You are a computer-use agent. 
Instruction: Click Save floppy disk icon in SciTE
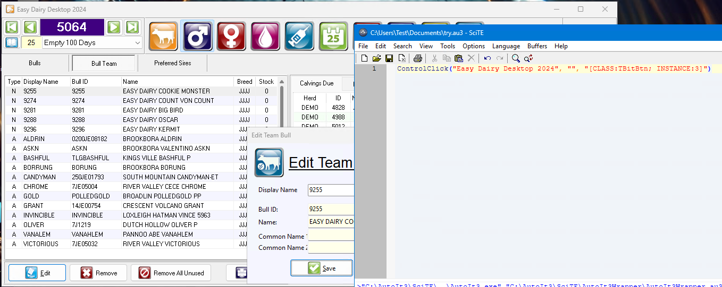[x=389, y=58]
